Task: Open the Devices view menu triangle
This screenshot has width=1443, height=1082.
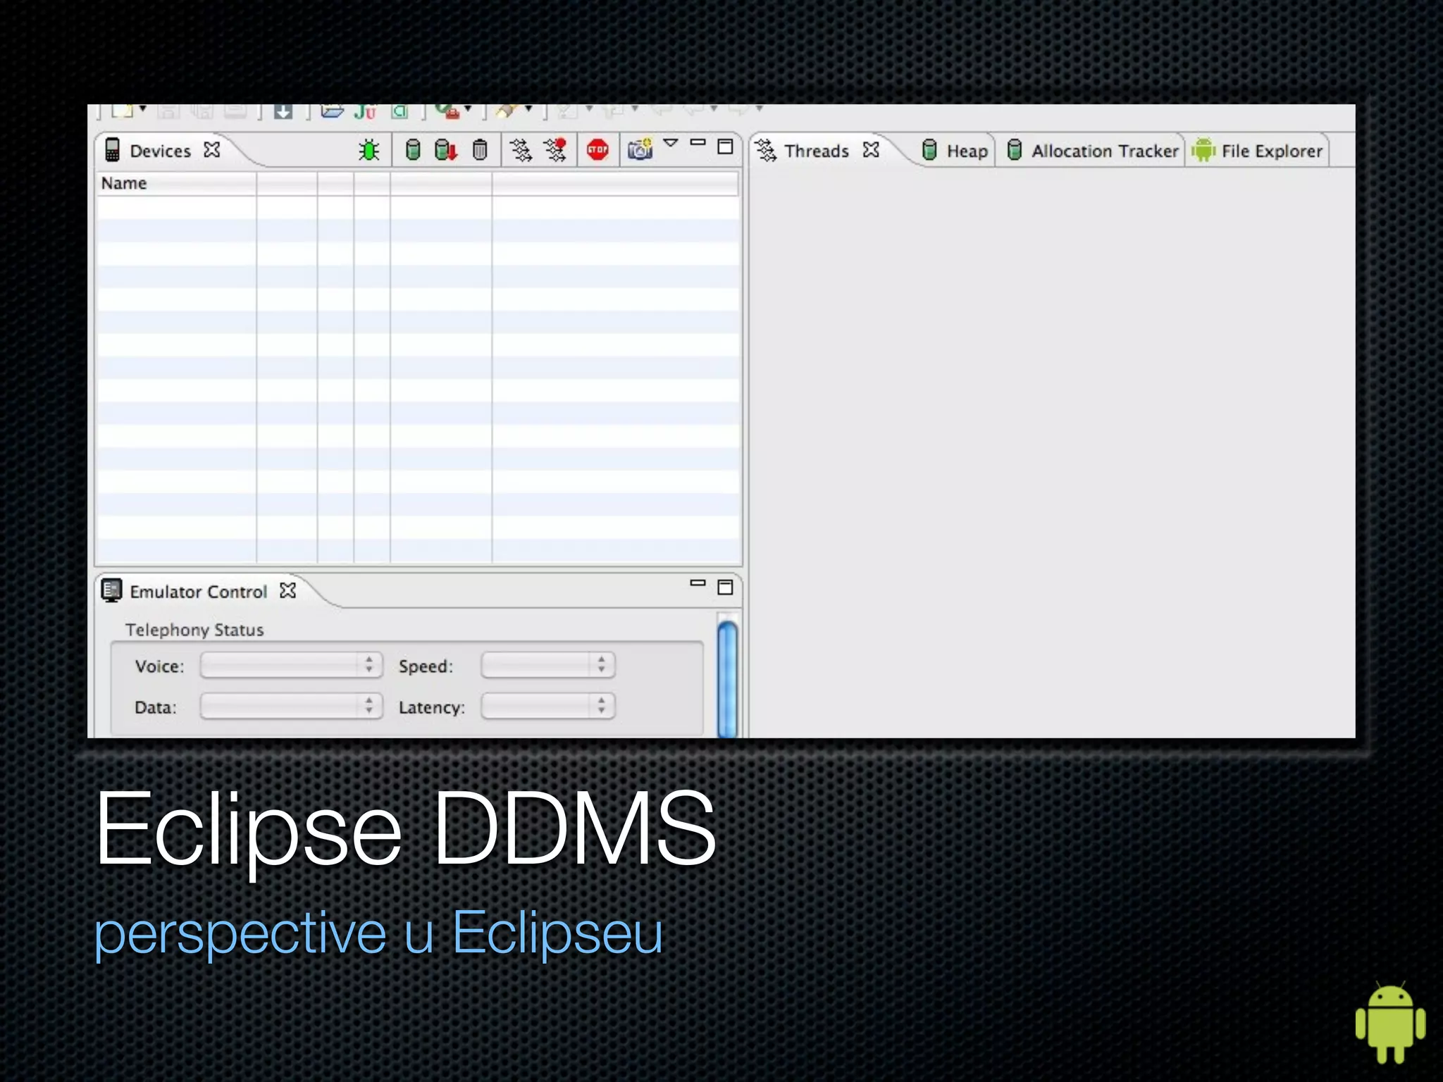Action: point(671,143)
